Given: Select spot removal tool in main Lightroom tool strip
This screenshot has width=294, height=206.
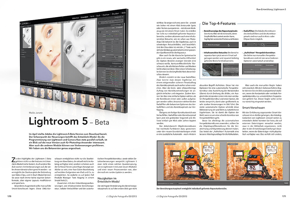Looking at the screenshot, I should point(103,22).
